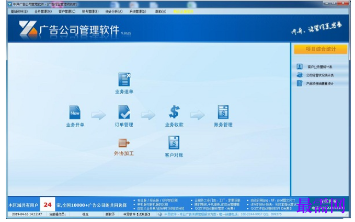Open the 基础资料 menu

19,12
